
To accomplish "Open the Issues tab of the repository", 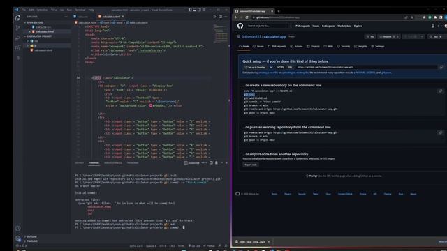I will pyautogui.click(x=258, y=46).
